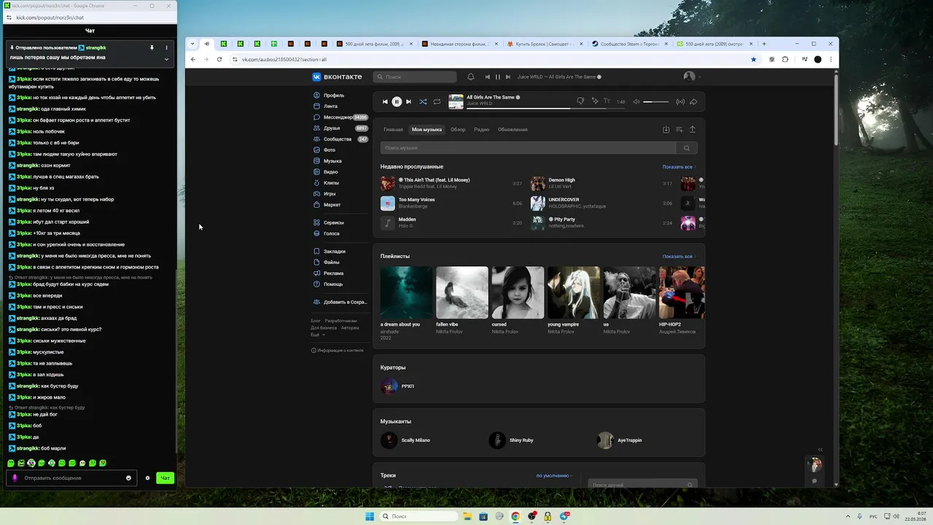Open pinned message options three dots
The width and height of the screenshot is (933, 525).
pyautogui.click(x=166, y=47)
